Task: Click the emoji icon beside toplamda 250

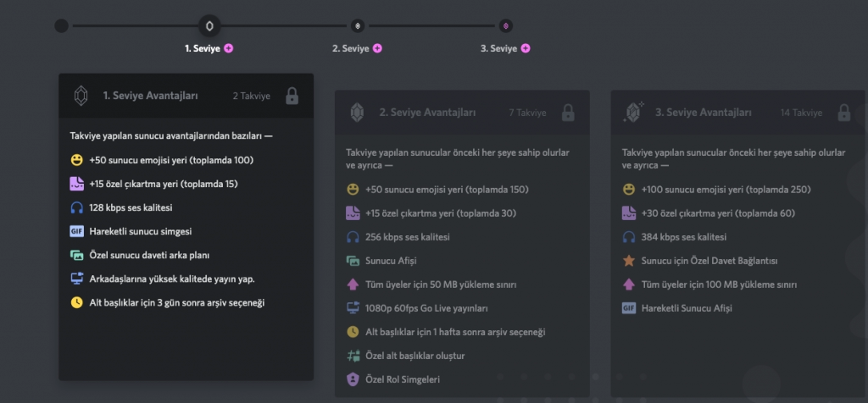Action: pyautogui.click(x=628, y=190)
